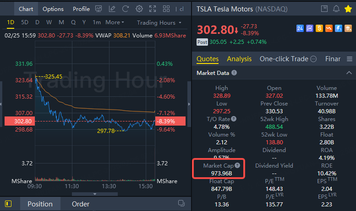
Task: Open the hamburger menu on quotes tab bar
Action: [350, 59]
